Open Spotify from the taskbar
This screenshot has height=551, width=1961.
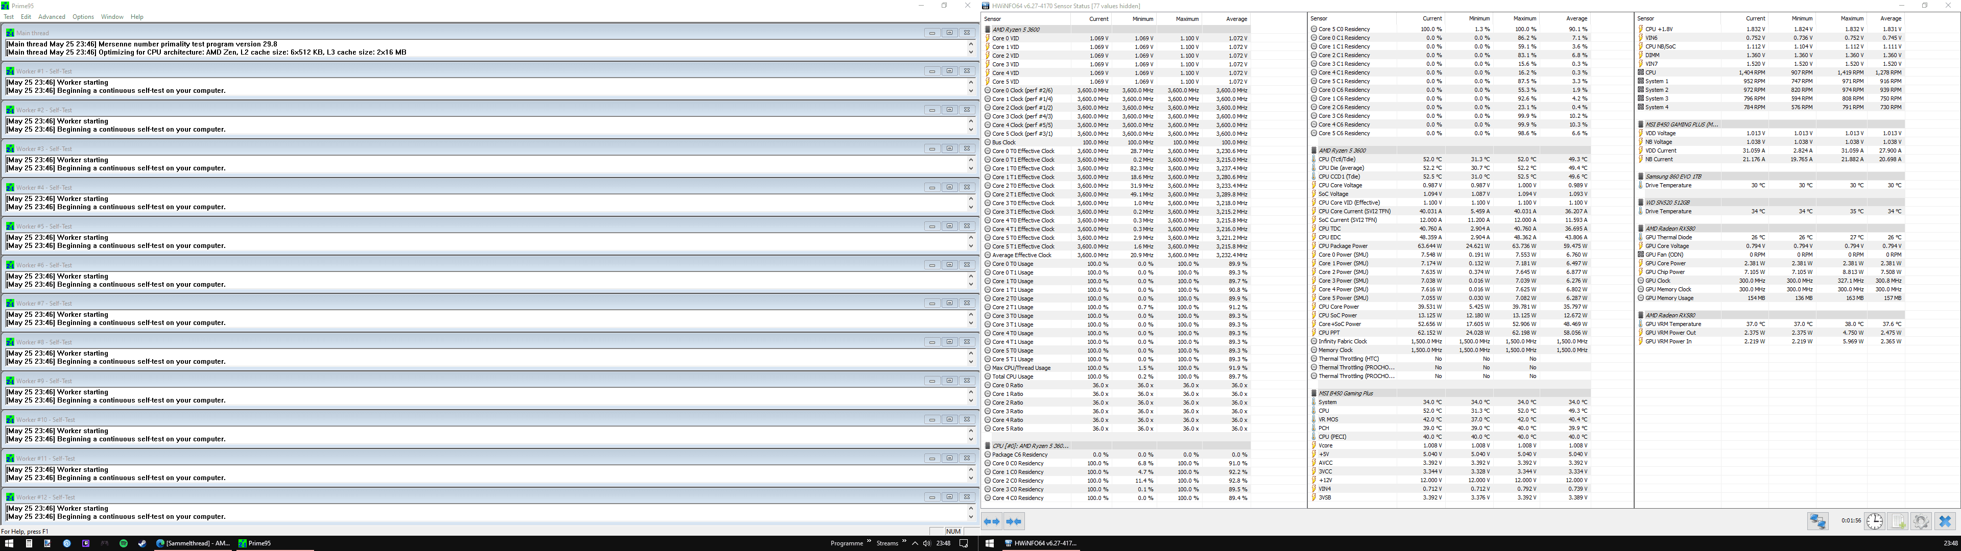123,543
